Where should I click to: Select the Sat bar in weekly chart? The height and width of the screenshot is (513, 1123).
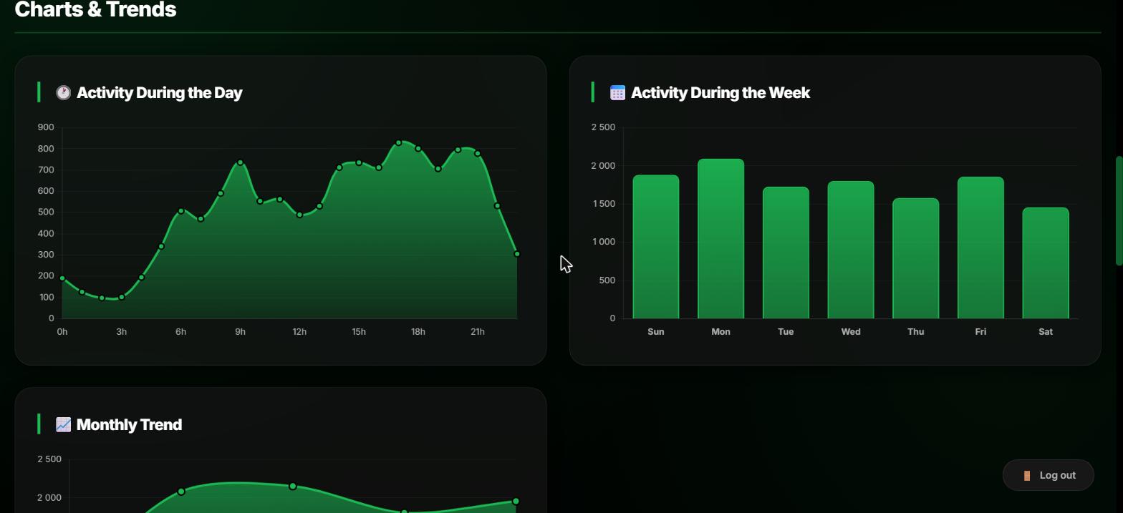pos(1046,263)
